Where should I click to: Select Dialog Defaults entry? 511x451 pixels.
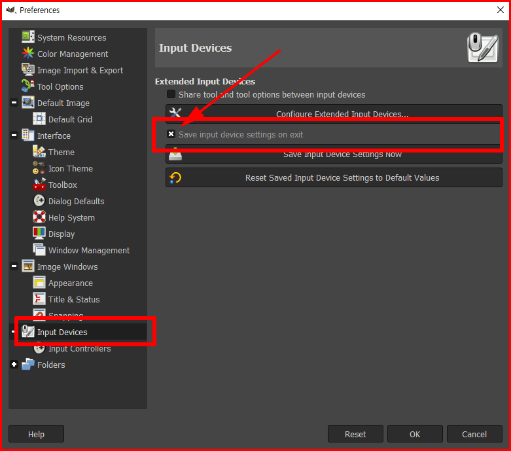tap(77, 201)
